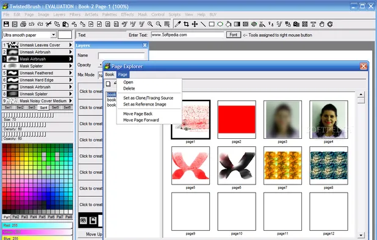Click the Enter Text input field
Screen dimensions: 377x240
click(x=187, y=35)
